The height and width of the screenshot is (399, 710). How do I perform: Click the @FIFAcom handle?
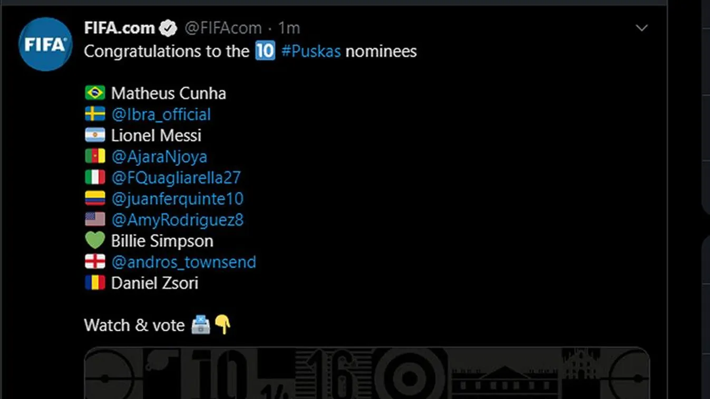click(223, 28)
